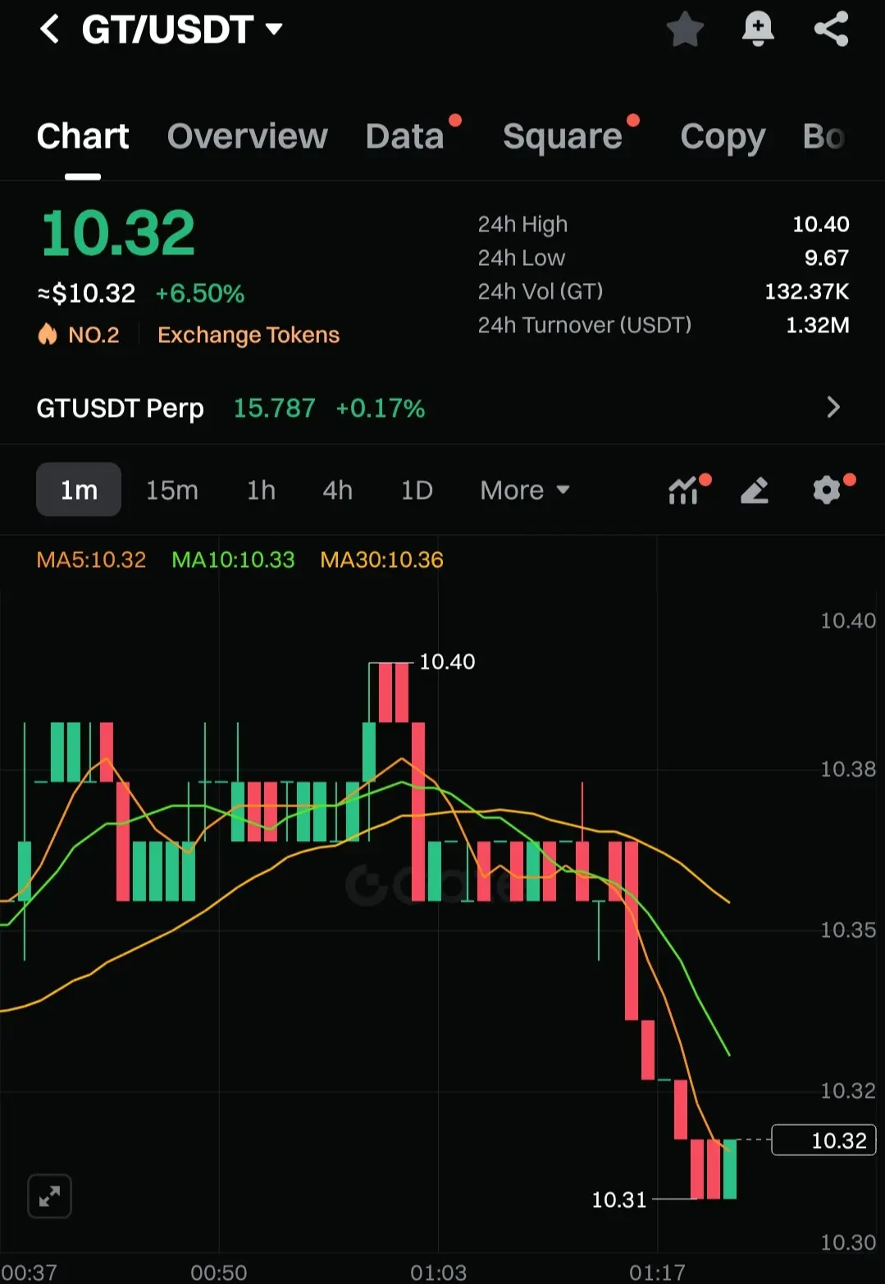Tap the share icon

831,30
